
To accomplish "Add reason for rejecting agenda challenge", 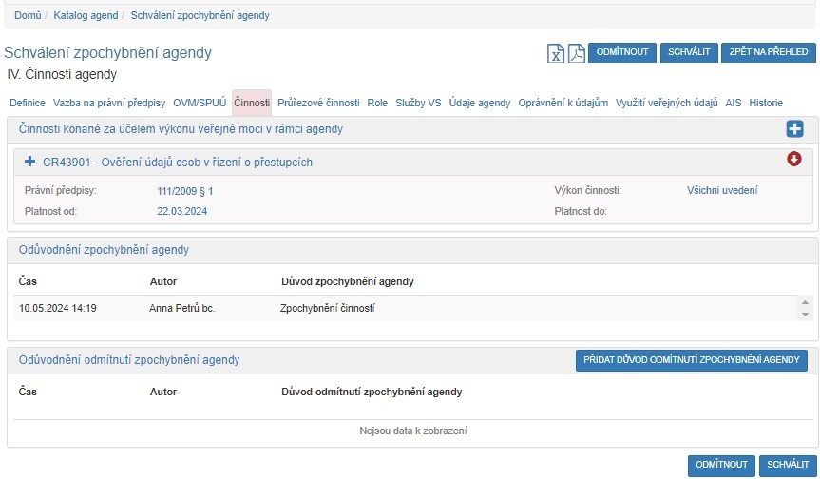I will pyautogui.click(x=691, y=360).
